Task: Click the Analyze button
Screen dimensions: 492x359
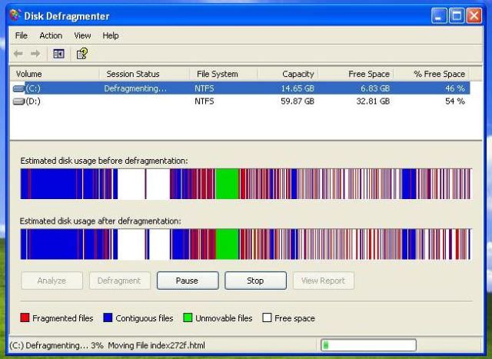Action: (x=52, y=281)
